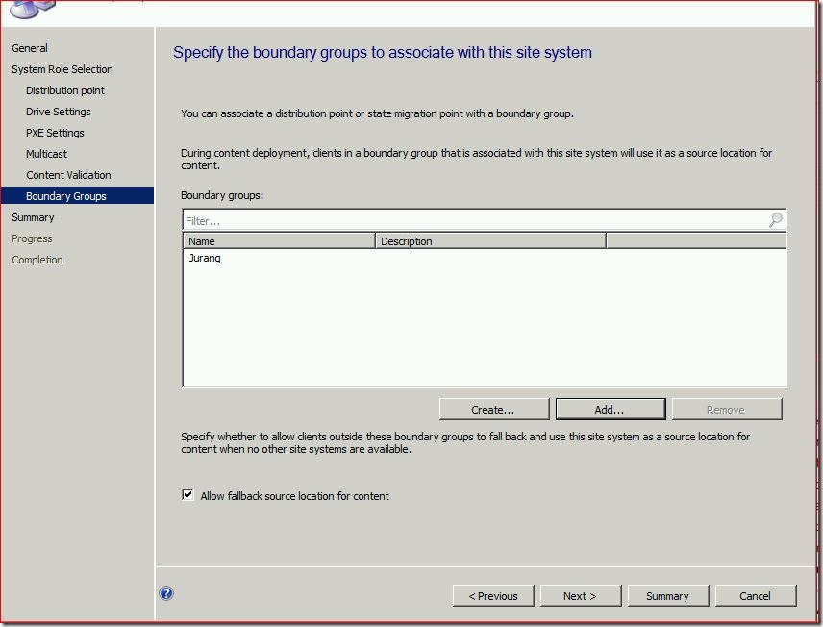
Task: Open the General wizard page
Action: (30, 48)
